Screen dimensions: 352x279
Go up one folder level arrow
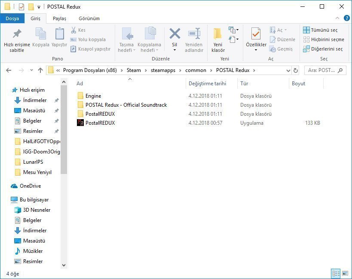tap(40, 70)
